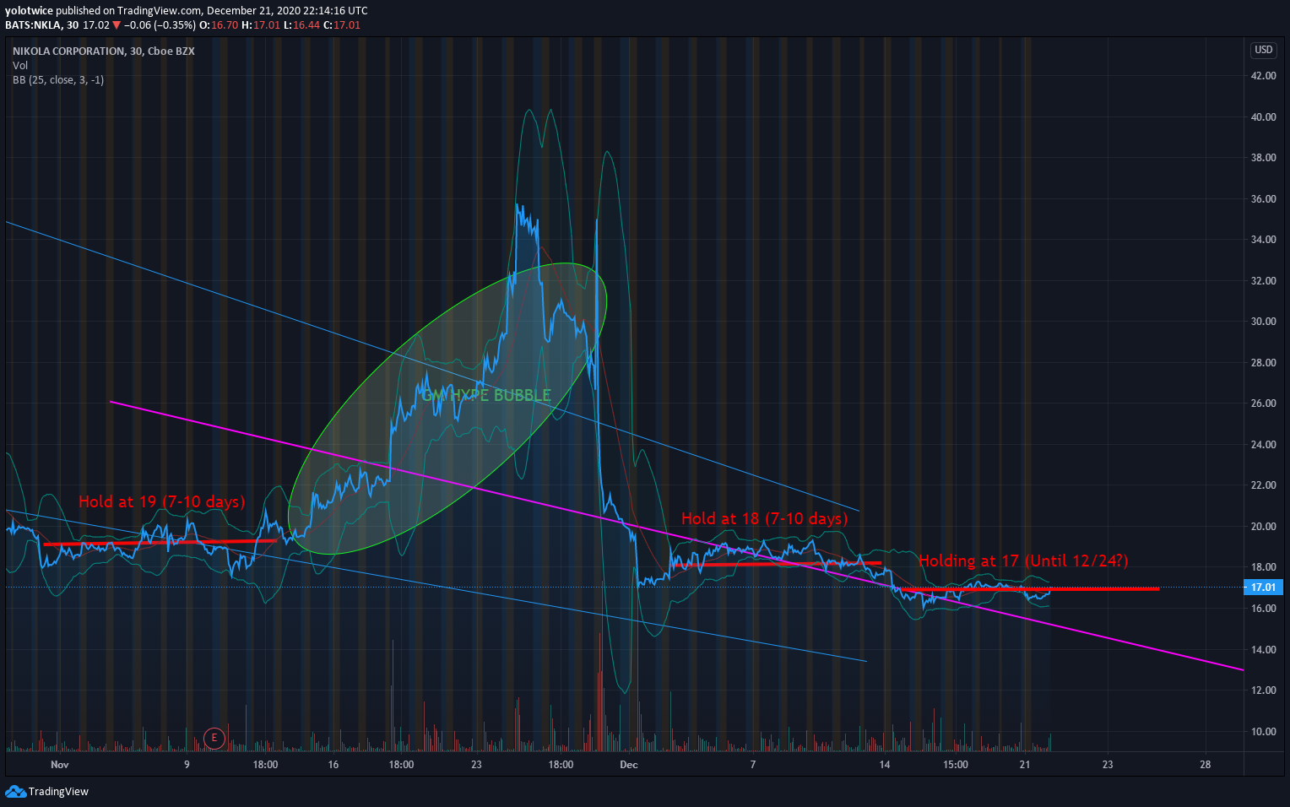The image size is (1290, 807).
Task: Click the 'Vol' indicator label
Action: 20,66
